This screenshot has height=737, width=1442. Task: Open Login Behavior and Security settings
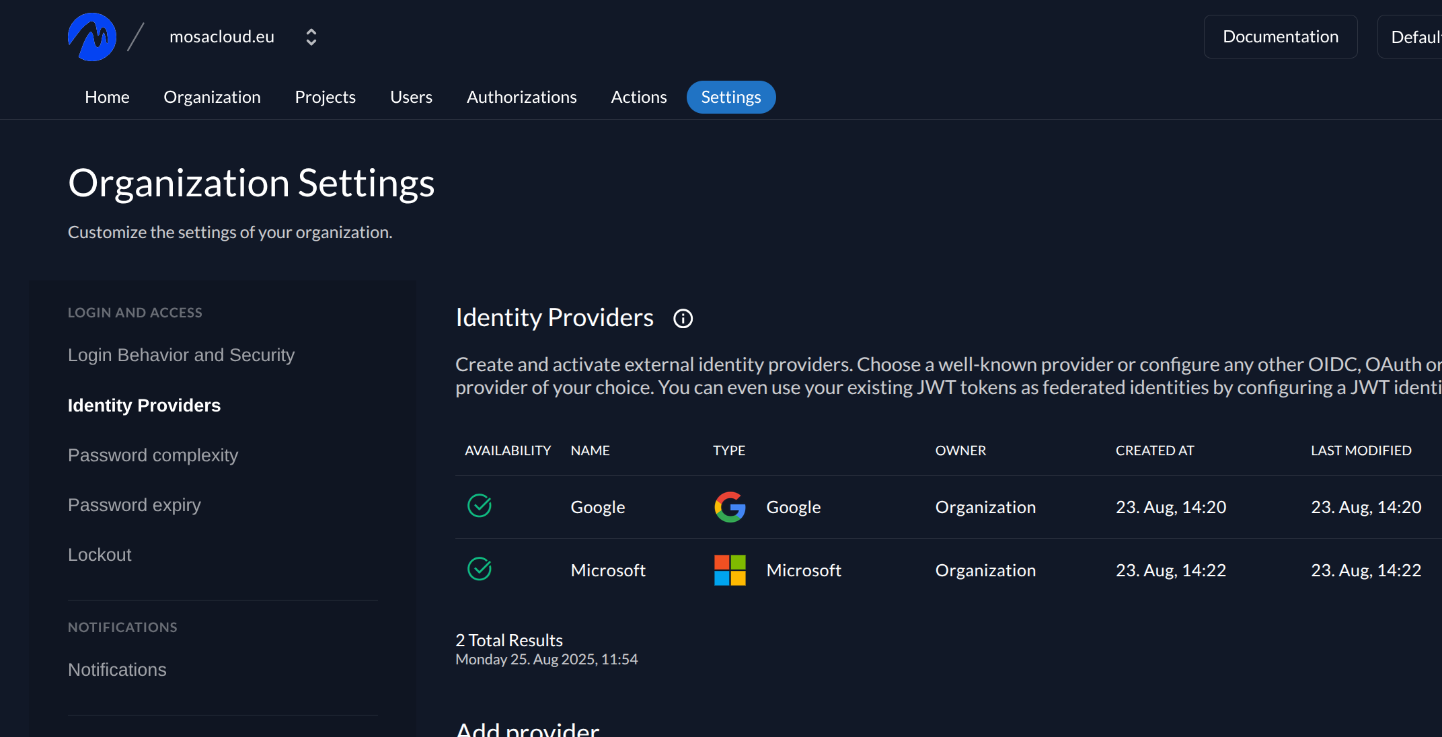coord(181,355)
